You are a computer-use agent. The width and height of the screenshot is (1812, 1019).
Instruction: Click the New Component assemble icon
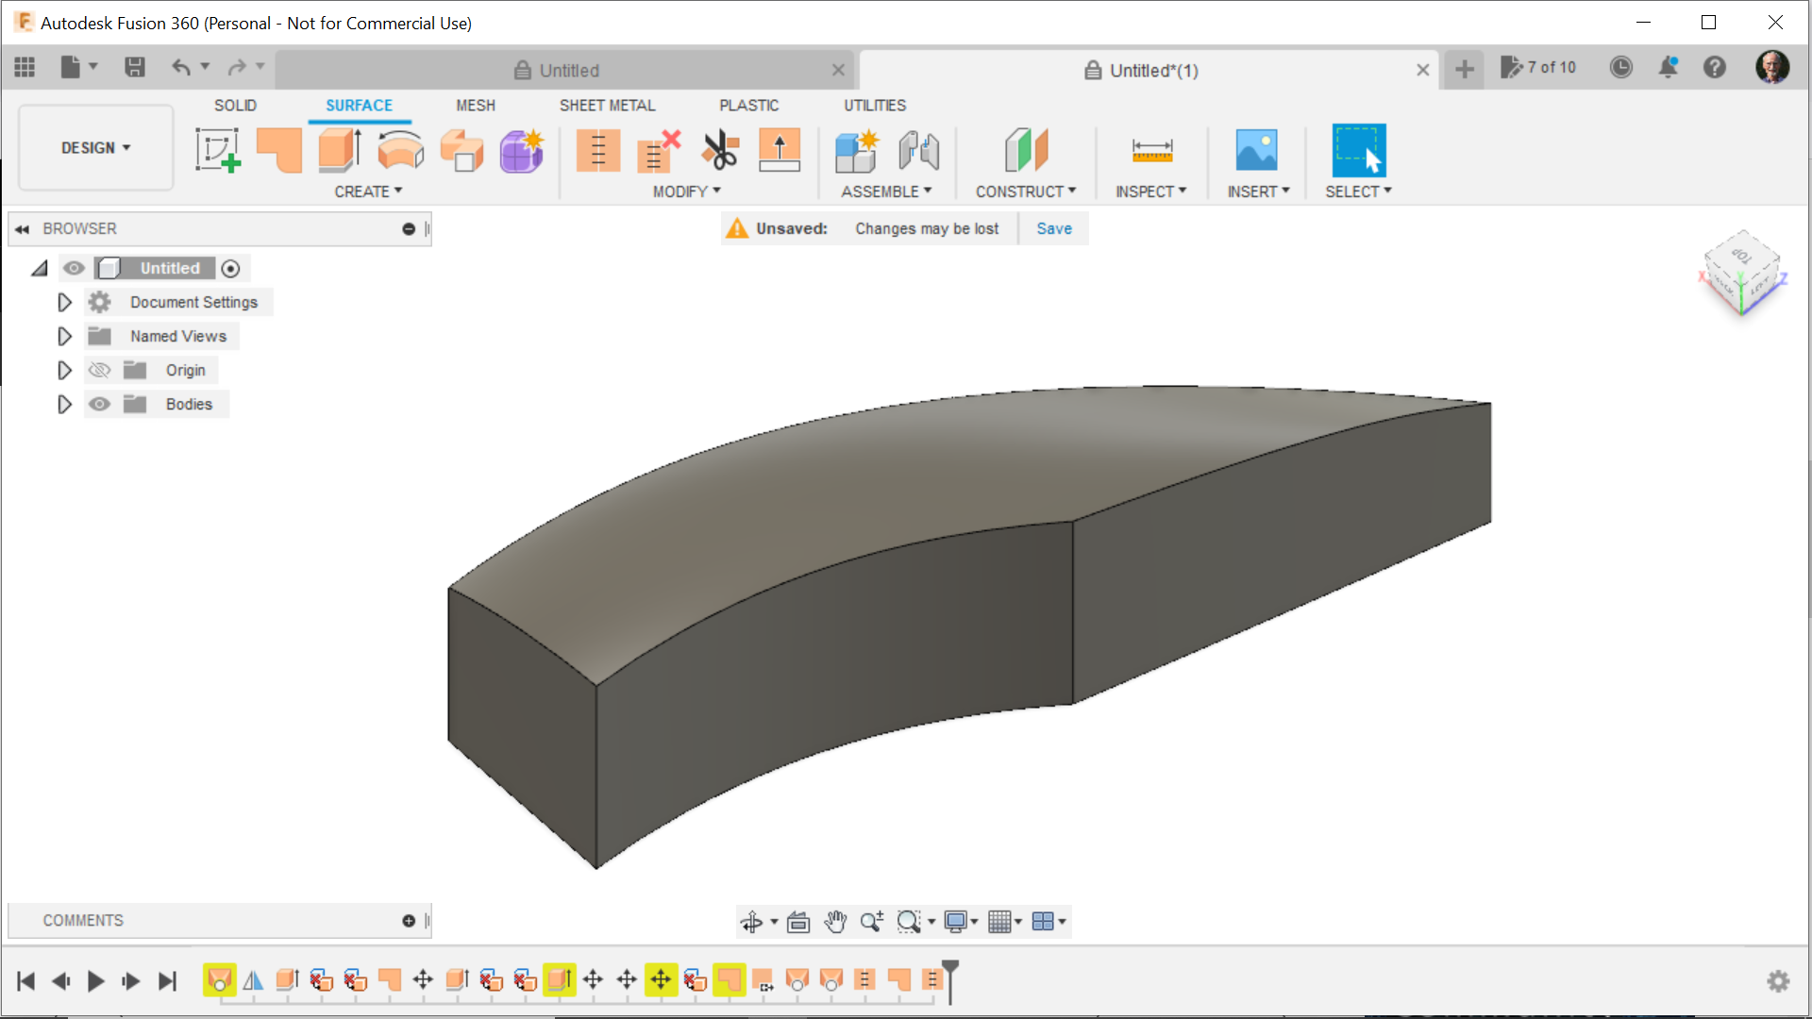click(857, 150)
